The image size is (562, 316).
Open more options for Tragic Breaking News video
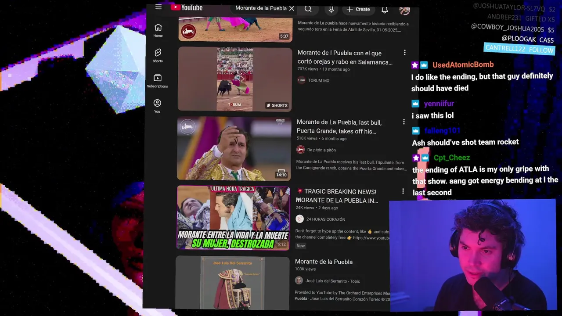403,191
